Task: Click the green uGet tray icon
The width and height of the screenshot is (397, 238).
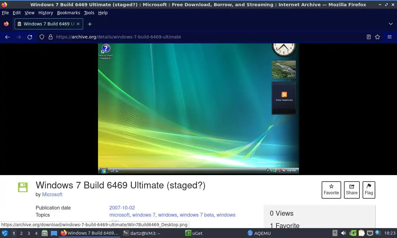Action: click(x=353, y=233)
